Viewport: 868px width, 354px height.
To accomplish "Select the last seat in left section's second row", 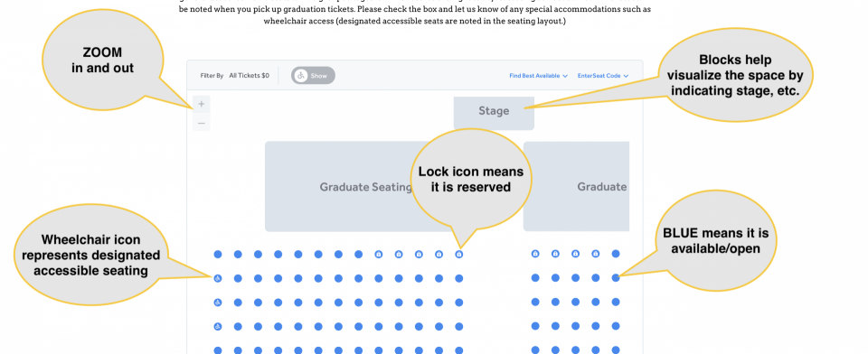I will (459, 278).
